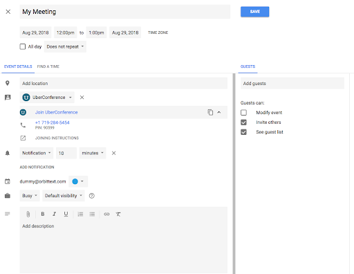Screen dimensions: 354x274
Task: Enable the Modify event guest permission
Action: coord(243,113)
